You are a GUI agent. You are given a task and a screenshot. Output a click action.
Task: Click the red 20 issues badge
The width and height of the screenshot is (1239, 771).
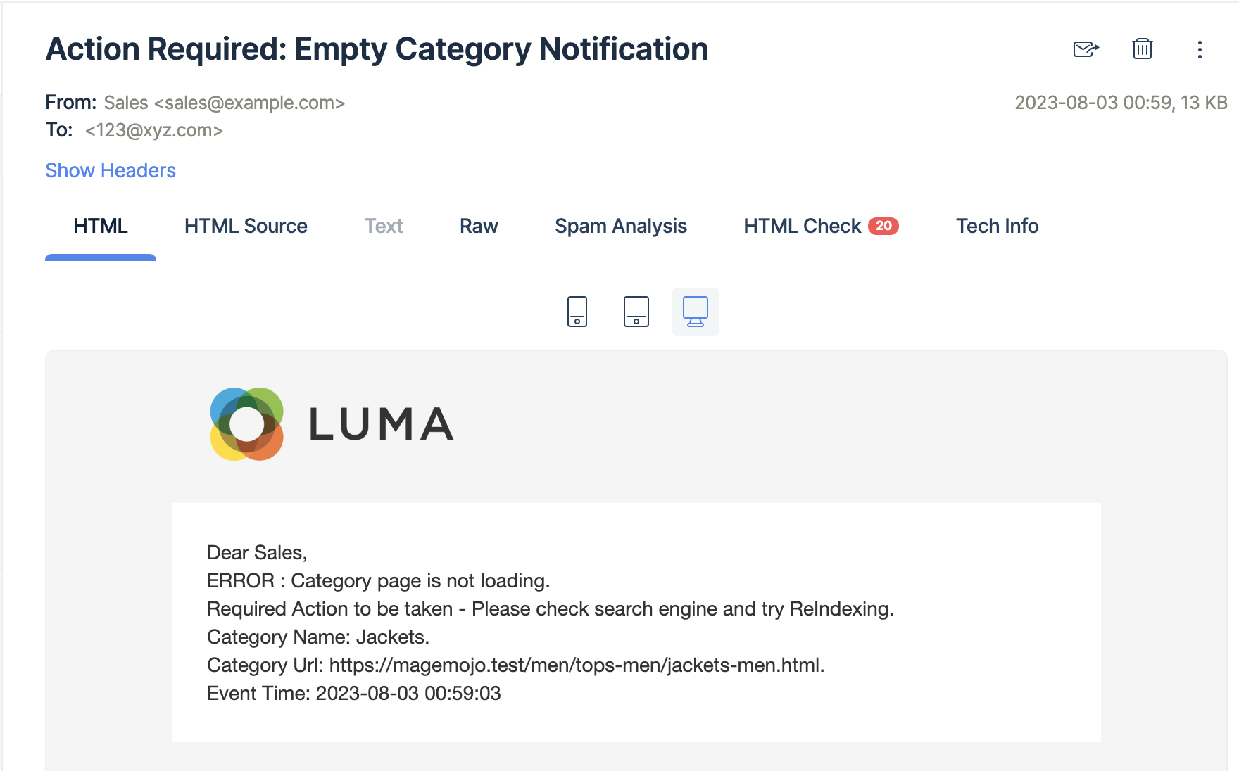[x=883, y=226]
